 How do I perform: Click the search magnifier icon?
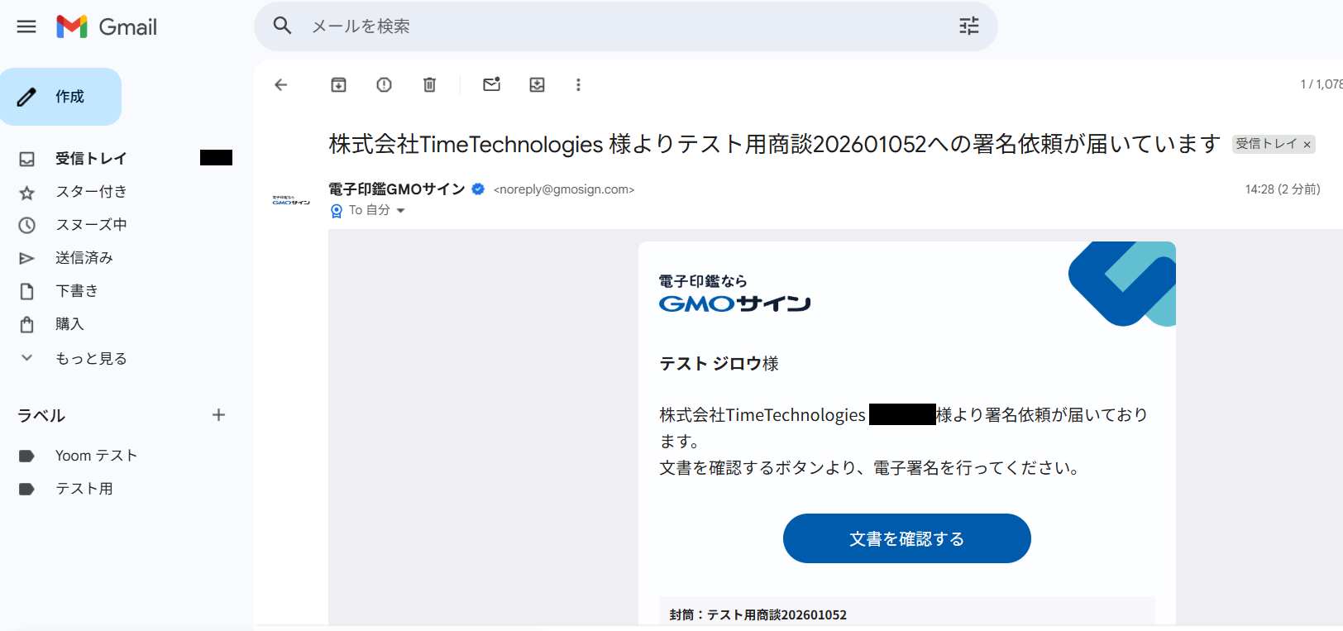pyautogui.click(x=283, y=26)
